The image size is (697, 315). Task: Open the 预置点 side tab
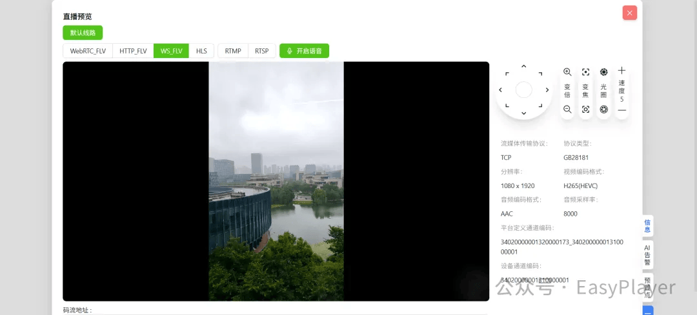tap(647, 287)
